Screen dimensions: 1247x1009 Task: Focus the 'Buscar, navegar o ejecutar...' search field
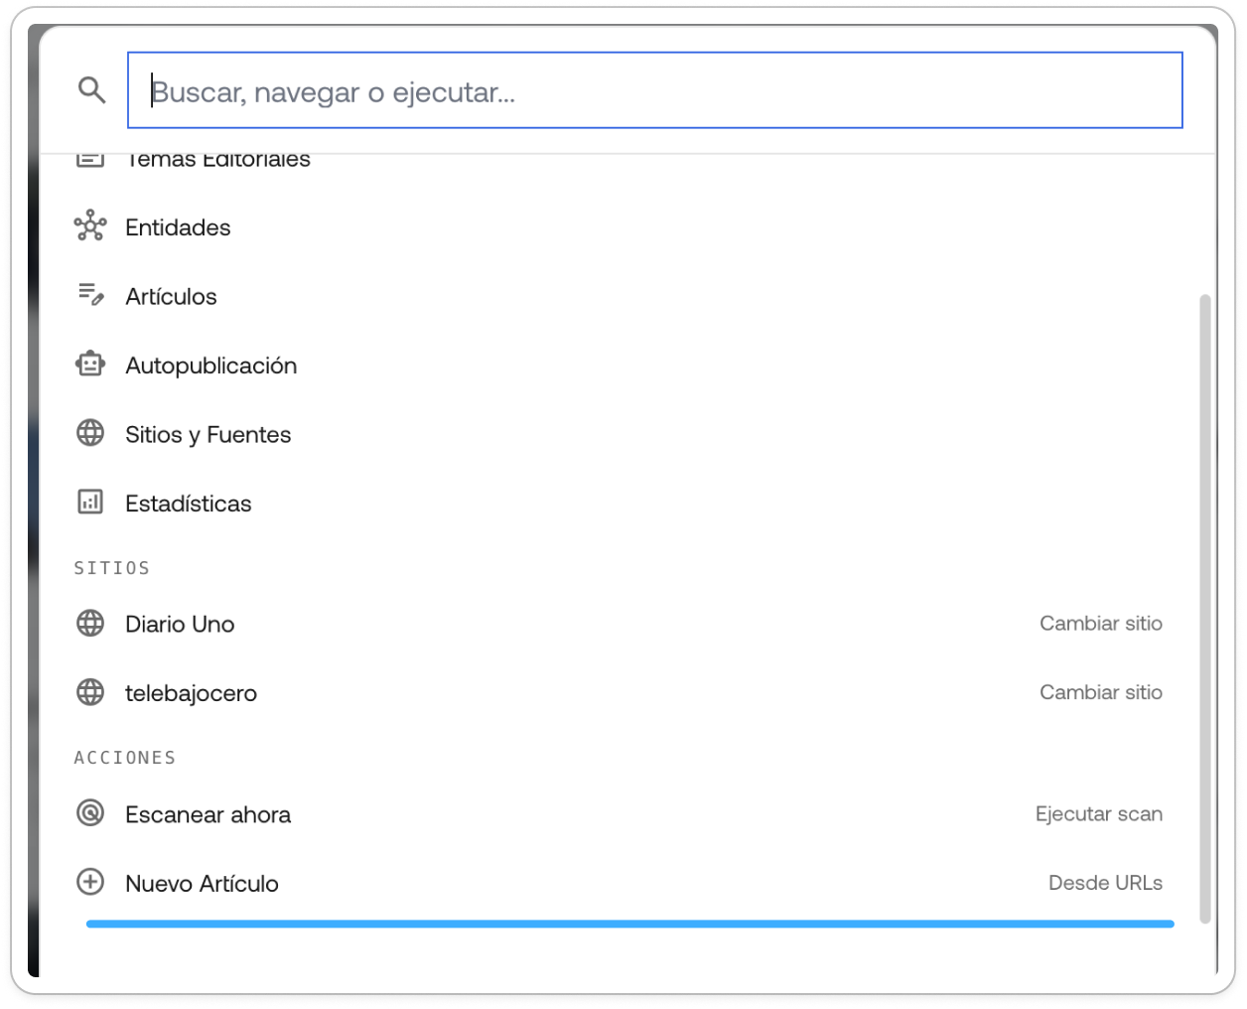click(x=655, y=90)
